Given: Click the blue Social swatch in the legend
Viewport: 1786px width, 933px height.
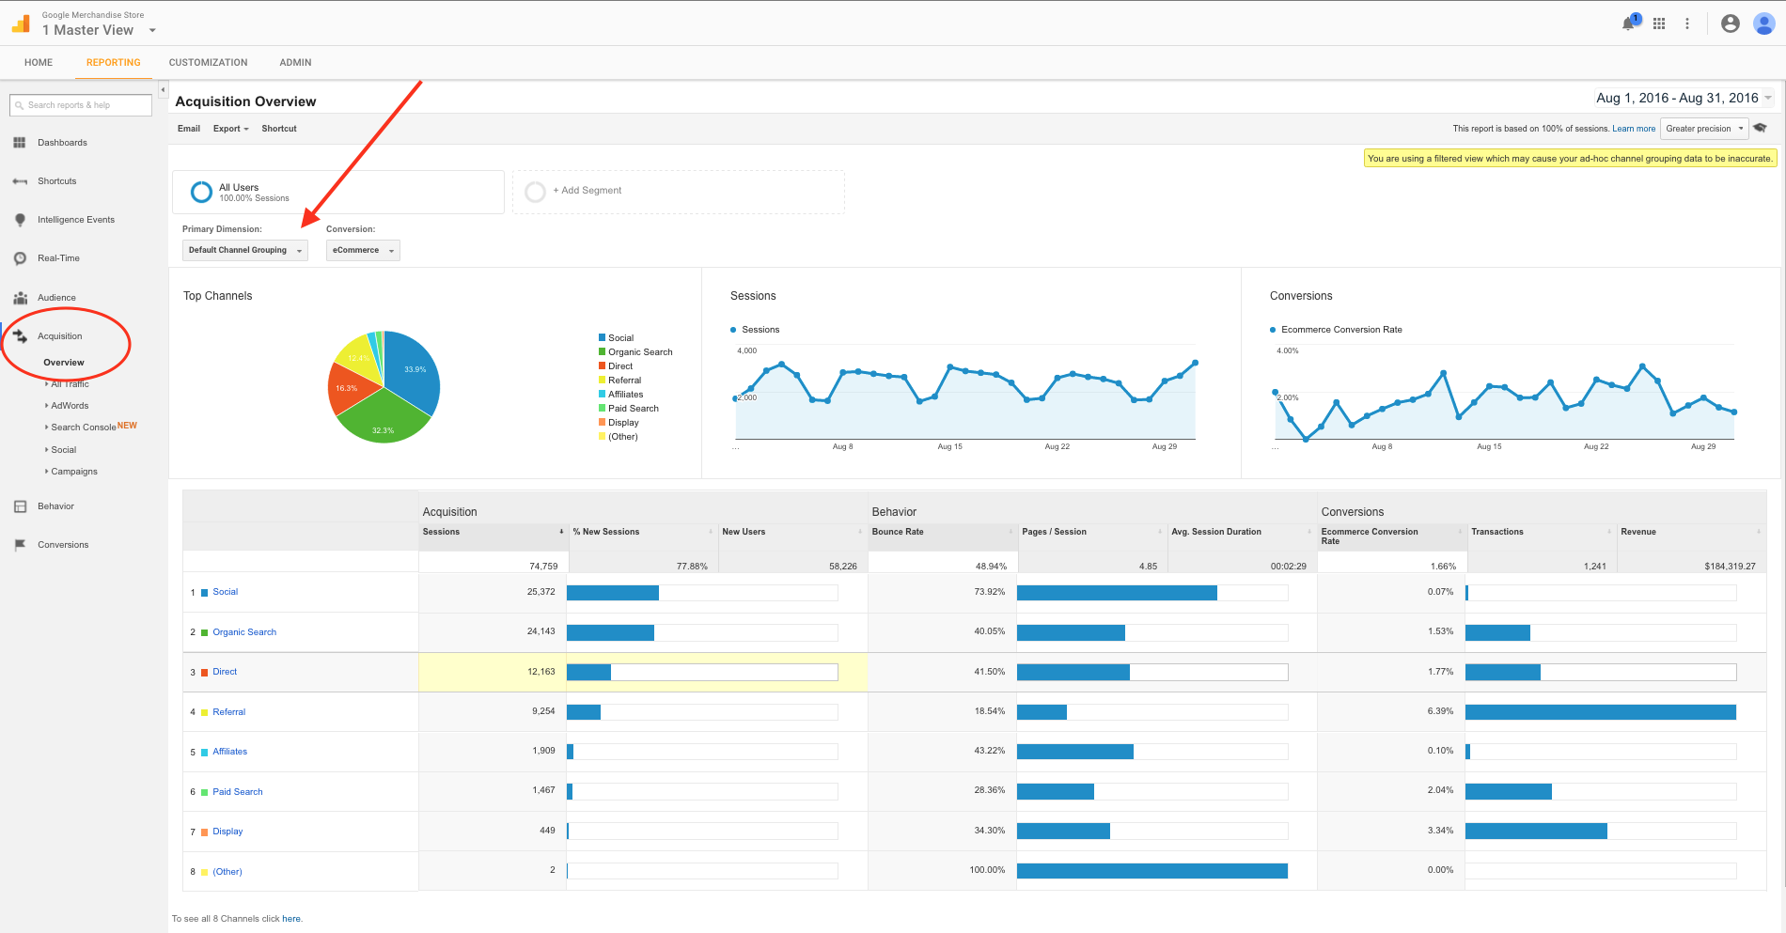Looking at the screenshot, I should coord(600,337).
